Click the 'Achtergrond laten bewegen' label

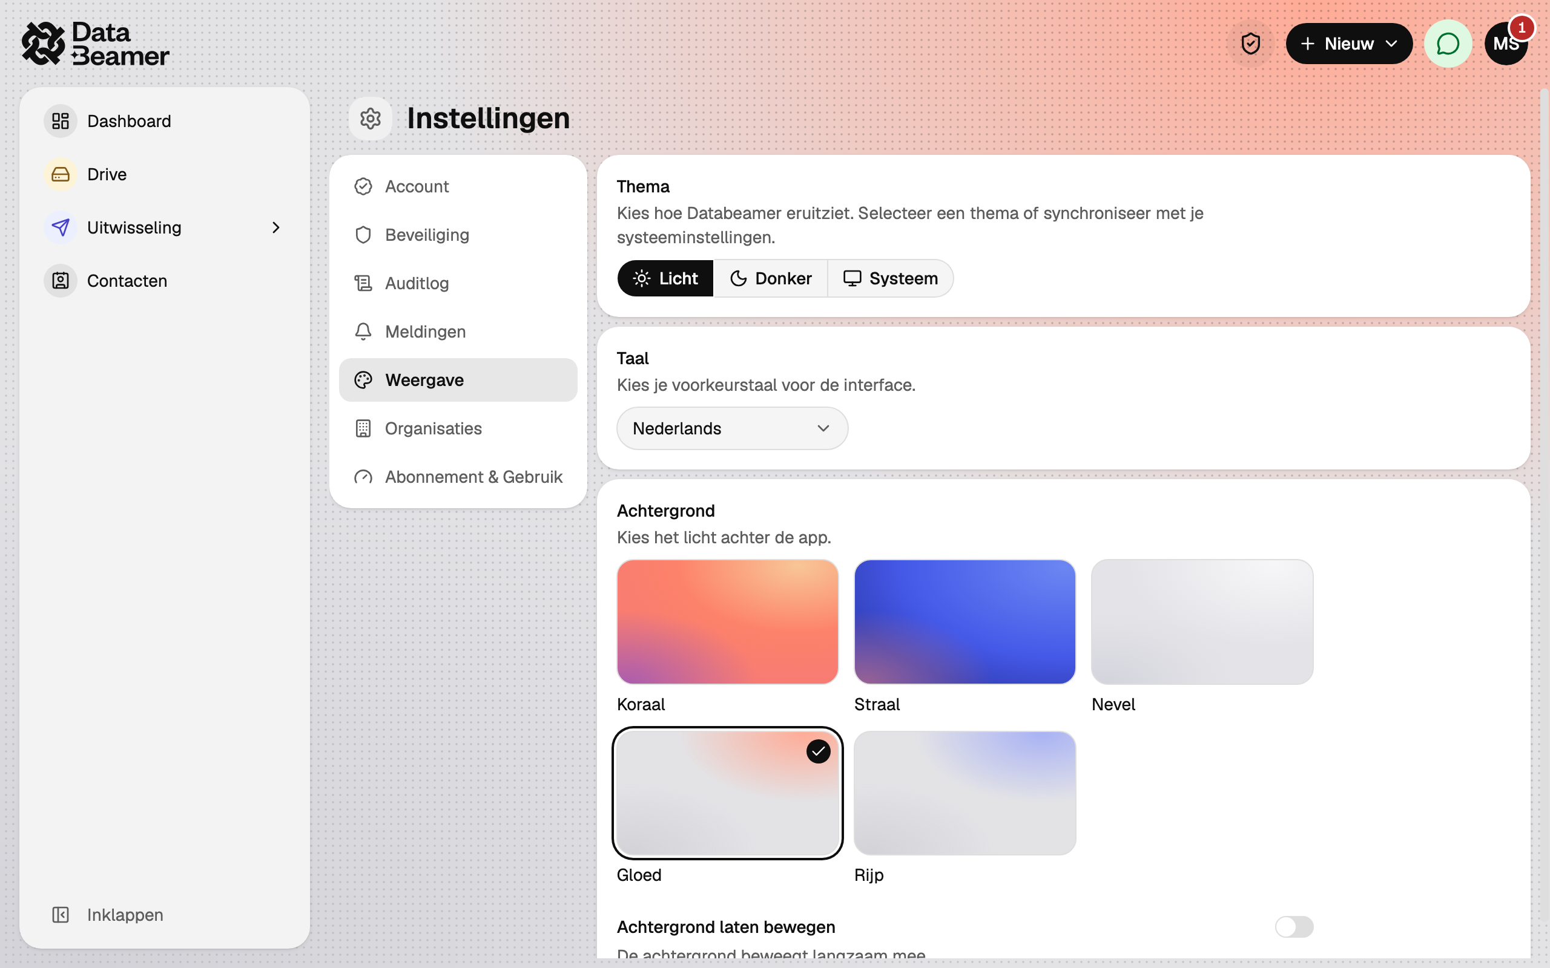pyautogui.click(x=726, y=927)
